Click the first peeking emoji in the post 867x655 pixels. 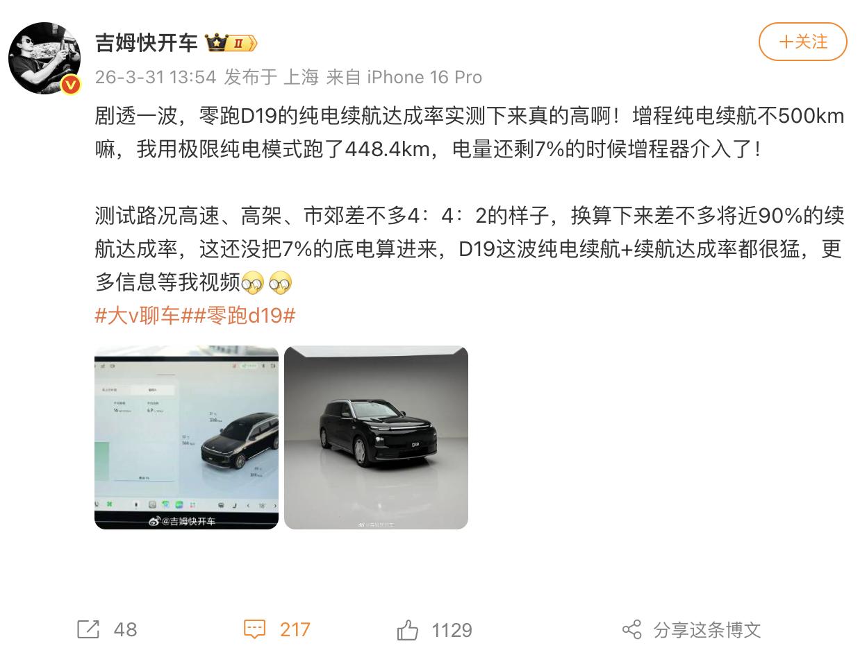254,282
